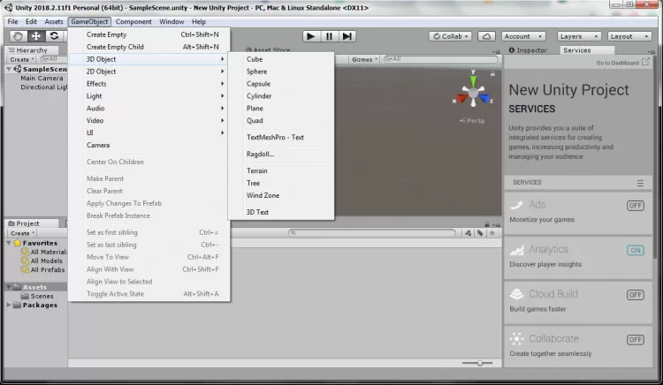Open the Layers dropdown
This screenshot has height=385, width=663.
click(x=579, y=36)
